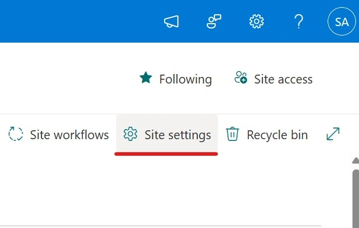The width and height of the screenshot is (359, 228).
Task: Click the vertical scrollbar thumb
Action: 355,198
